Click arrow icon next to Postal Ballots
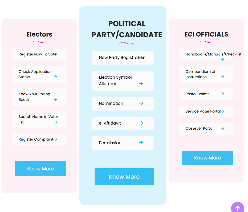Viewport: 248px width, 212px height. tap(222, 94)
